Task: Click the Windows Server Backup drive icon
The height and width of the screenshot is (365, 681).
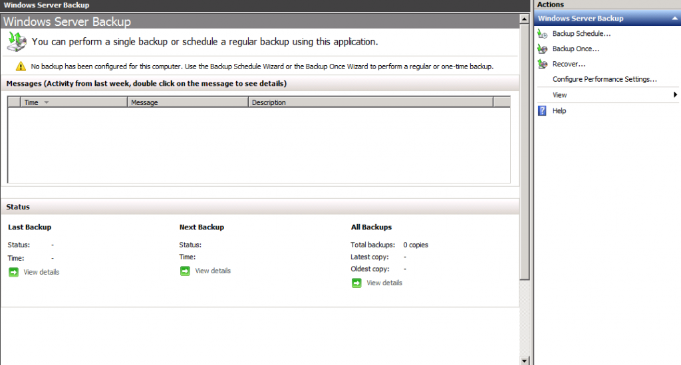Action: coord(17,42)
